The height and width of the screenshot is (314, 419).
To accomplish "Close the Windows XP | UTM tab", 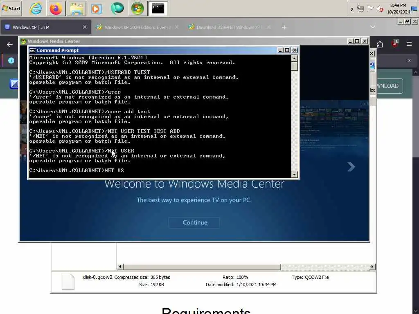I will [x=85, y=27].
